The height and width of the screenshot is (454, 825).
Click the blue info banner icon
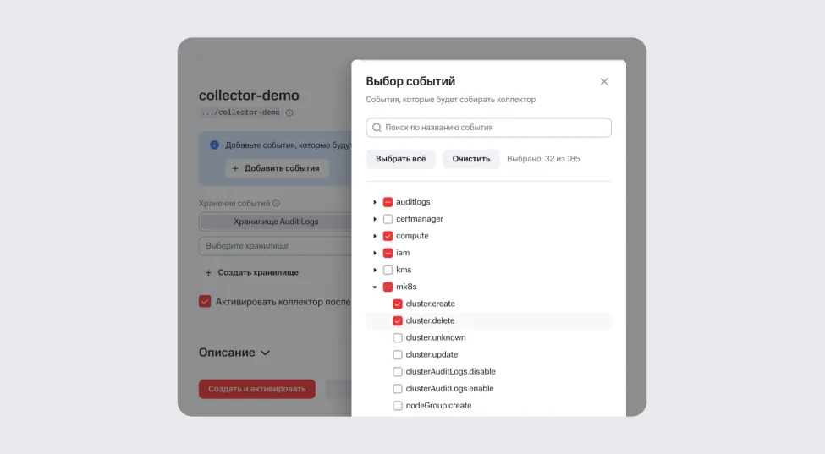coord(214,145)
